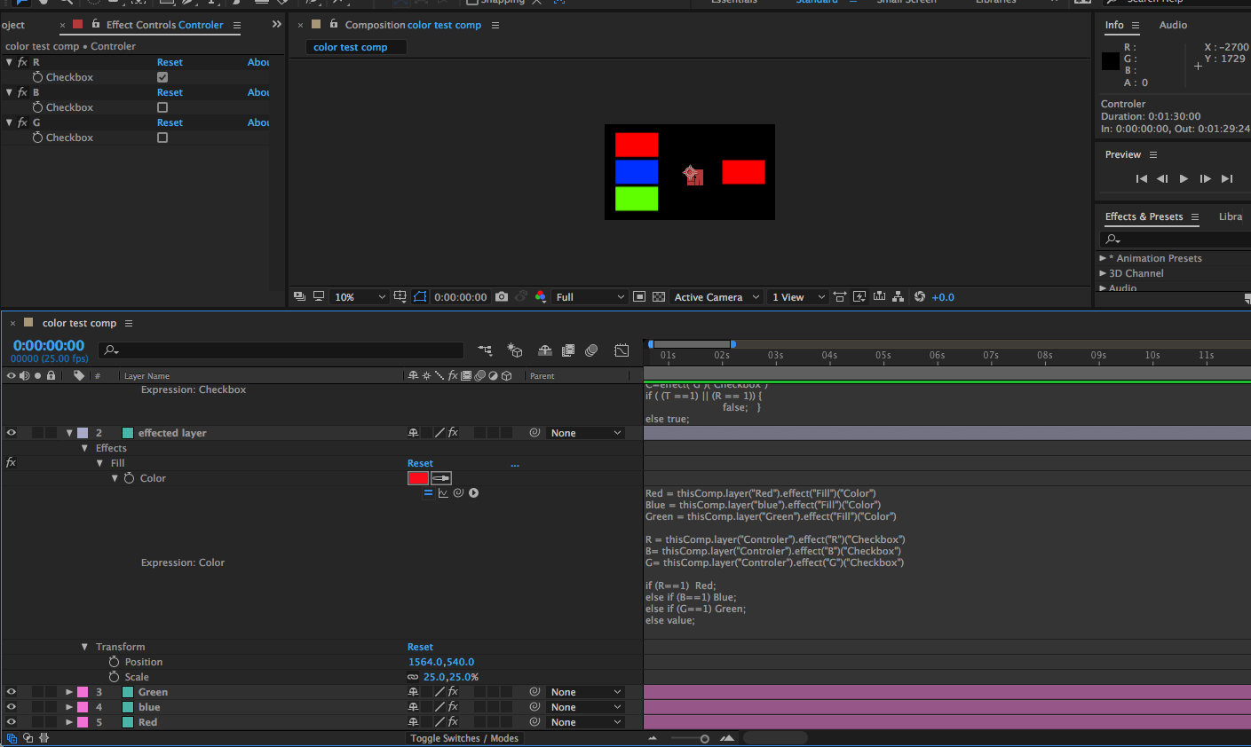1251x747 pixels.
Task: Toggle Draft 3D in timeline
Action: tap(515, 350)
